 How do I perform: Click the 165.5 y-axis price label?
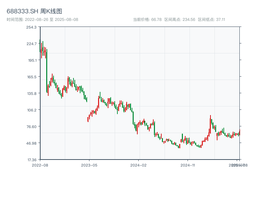(32, 77)
